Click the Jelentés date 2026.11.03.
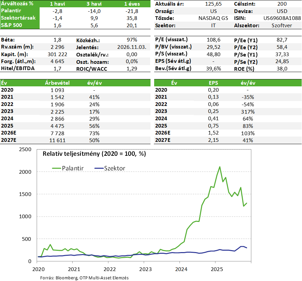 (132, 47)
